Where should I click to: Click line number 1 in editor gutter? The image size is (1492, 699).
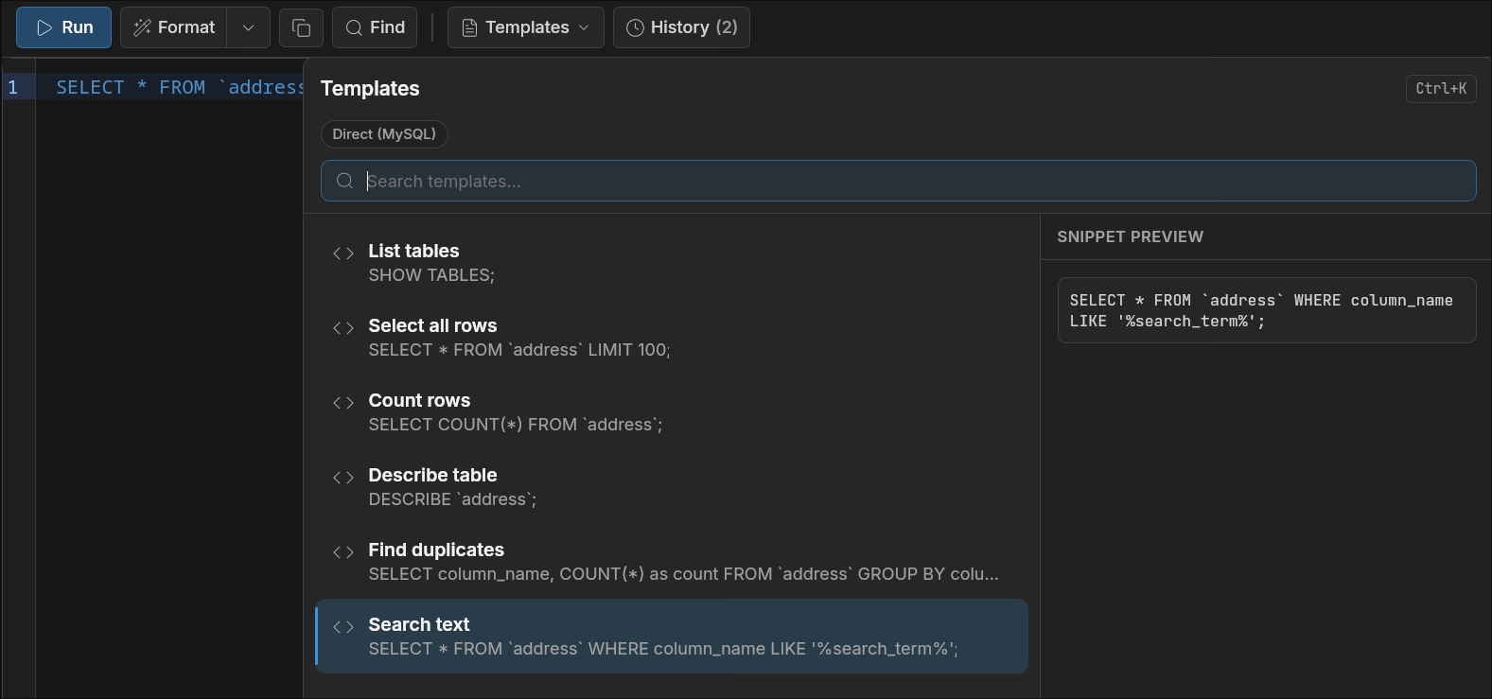(13, 87)
